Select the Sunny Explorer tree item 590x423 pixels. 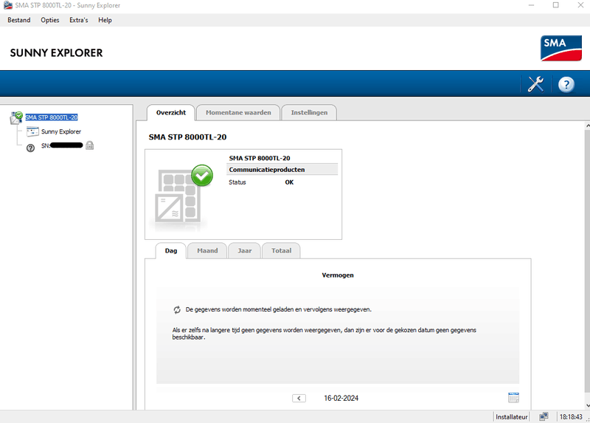pos(61,131)
